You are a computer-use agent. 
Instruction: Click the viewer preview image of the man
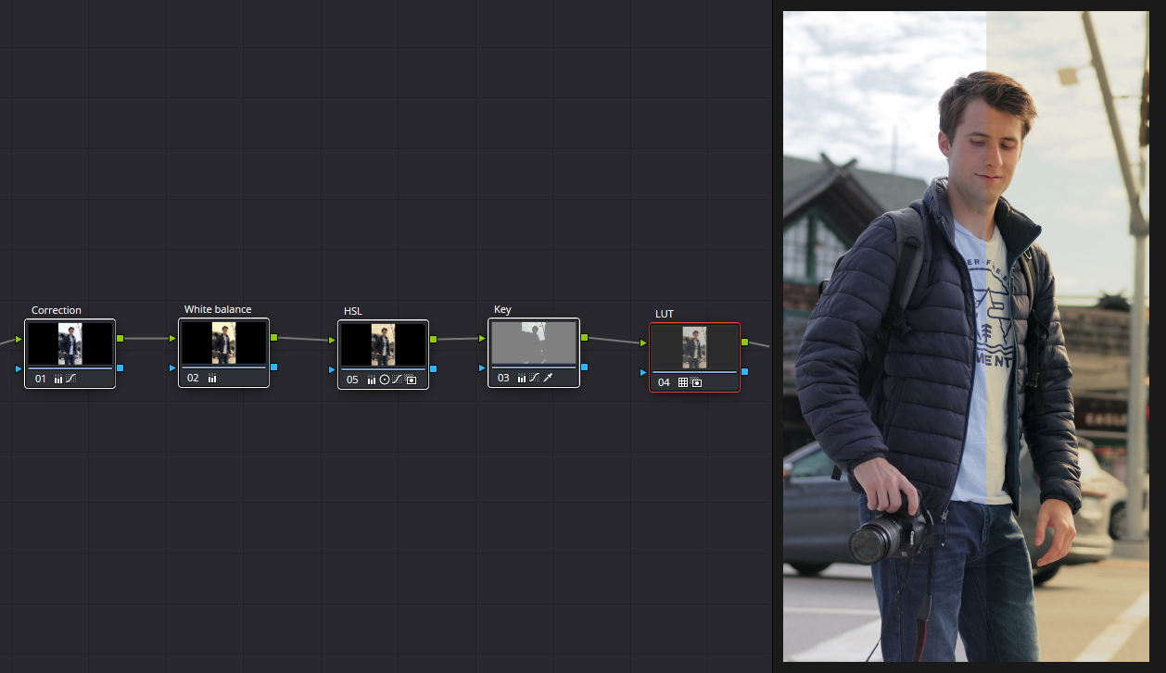(966, 336)
